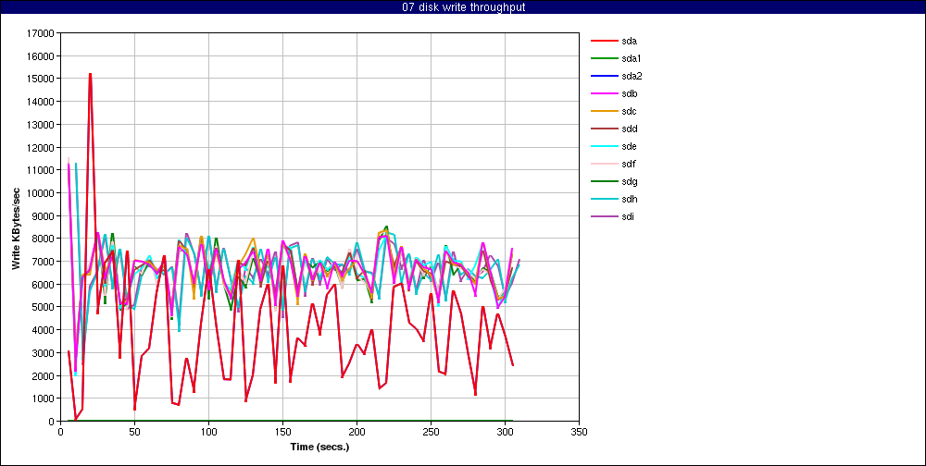
Task: Click the 100 x-axis tick label
Action: click(x=208, y=432)
